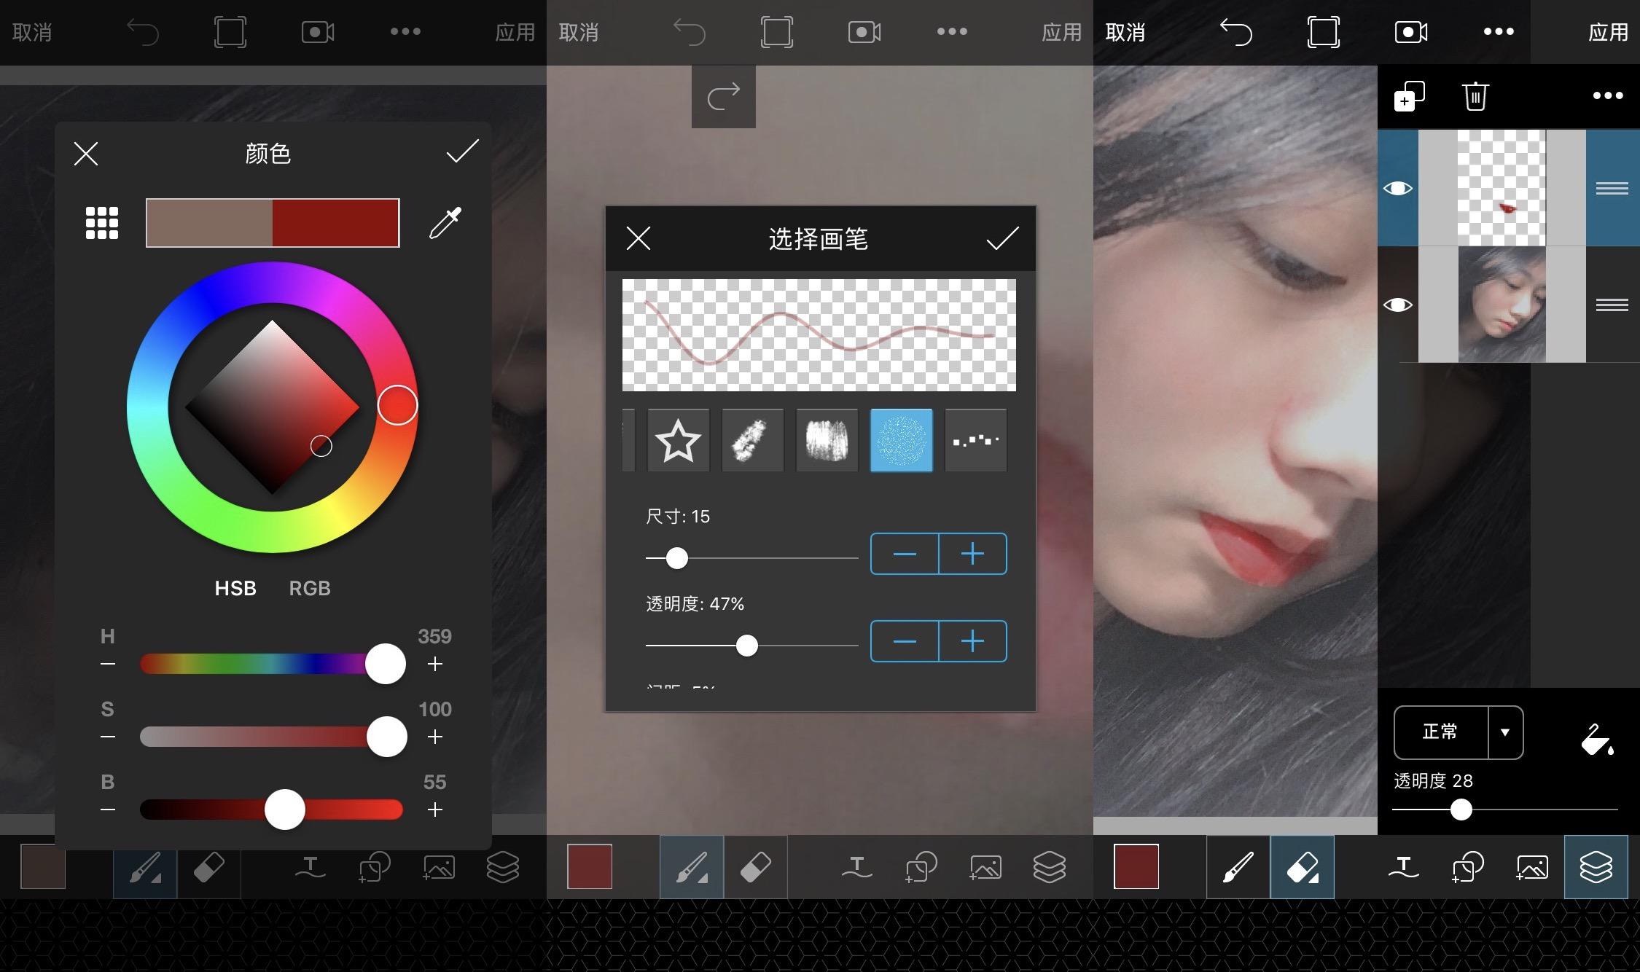The height and width of the screenshot is (972, 1640).
Task: Open layers panel more options menu
Action: [x=1608, y=95]
